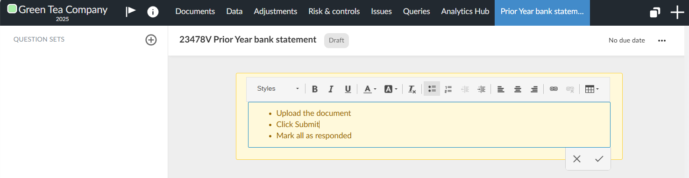Cancel editing with the X button
The width and height of the screenshot is (689, 178).
coord(577,159)
